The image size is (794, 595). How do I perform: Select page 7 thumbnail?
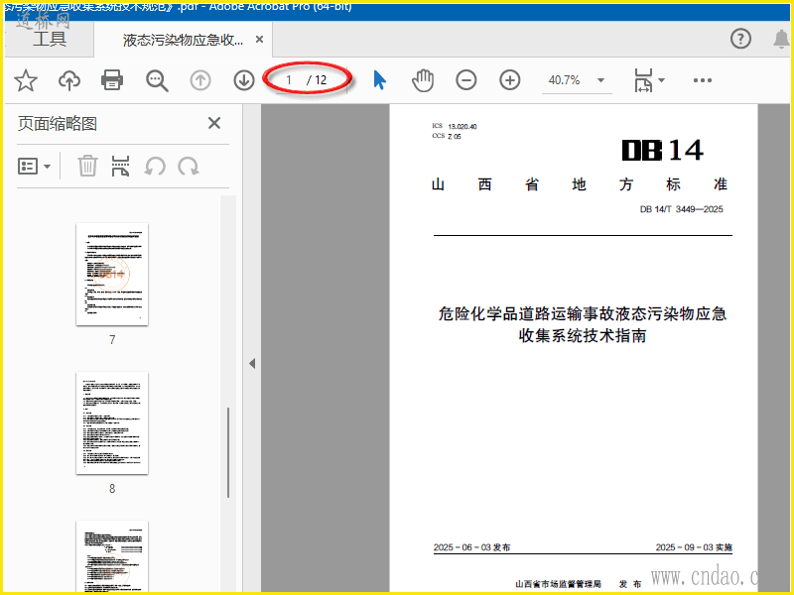pos(112,275)
